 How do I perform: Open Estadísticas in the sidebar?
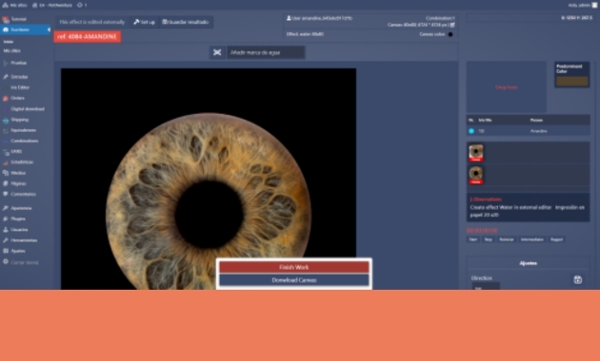point(22,162)
